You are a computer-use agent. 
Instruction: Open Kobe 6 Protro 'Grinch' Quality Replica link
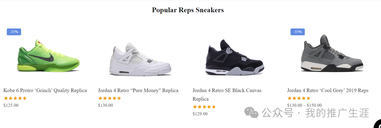point(45,90)
